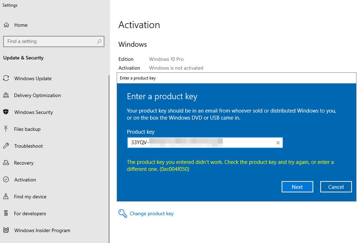Click the 'Windows' section heading
The height and width of the screenshot is (243, 360).
(133, 44)
